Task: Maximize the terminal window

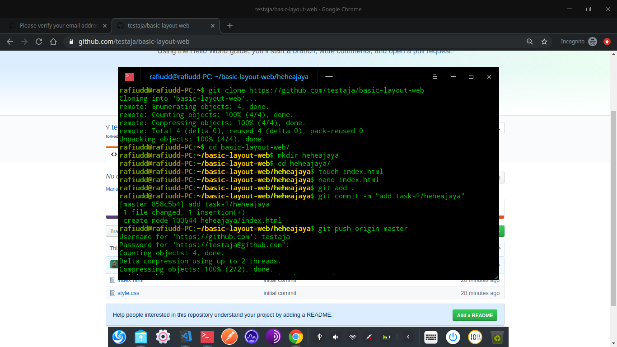Action: [471, 77]
